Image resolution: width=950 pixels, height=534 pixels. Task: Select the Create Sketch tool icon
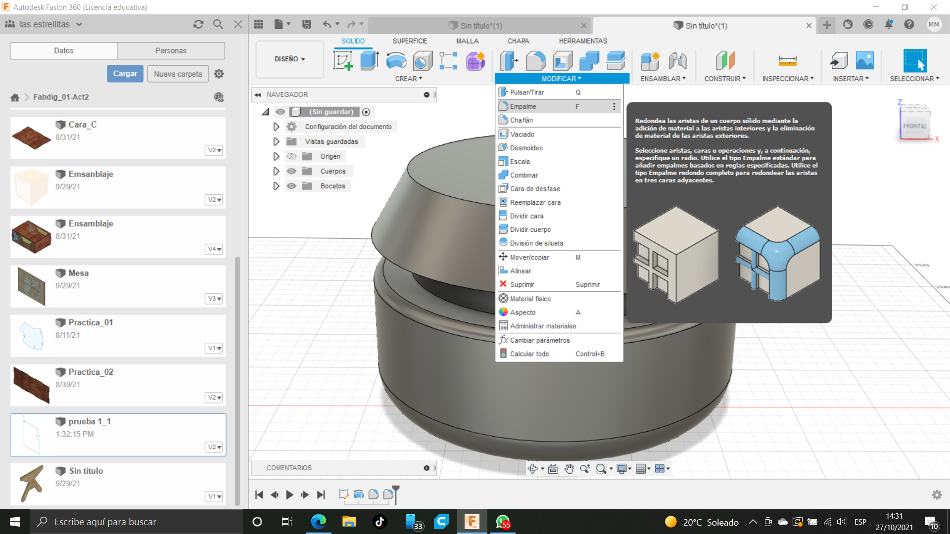point(343,61)
